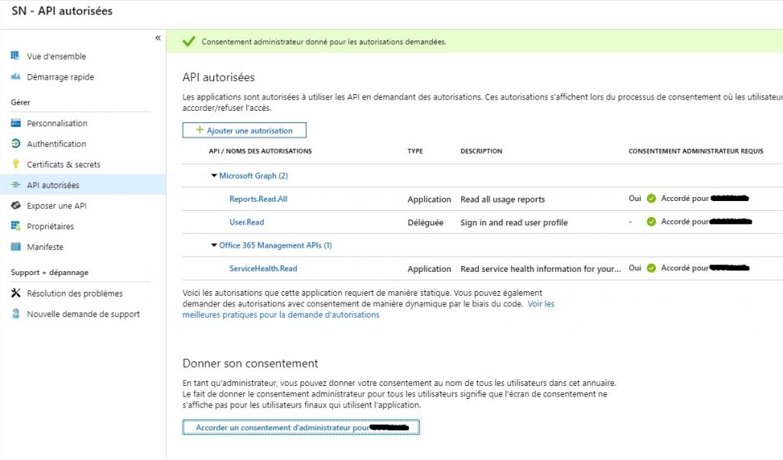Click the green status check for User.Read
The image size is (783, 460).
(x=651, y=222)
